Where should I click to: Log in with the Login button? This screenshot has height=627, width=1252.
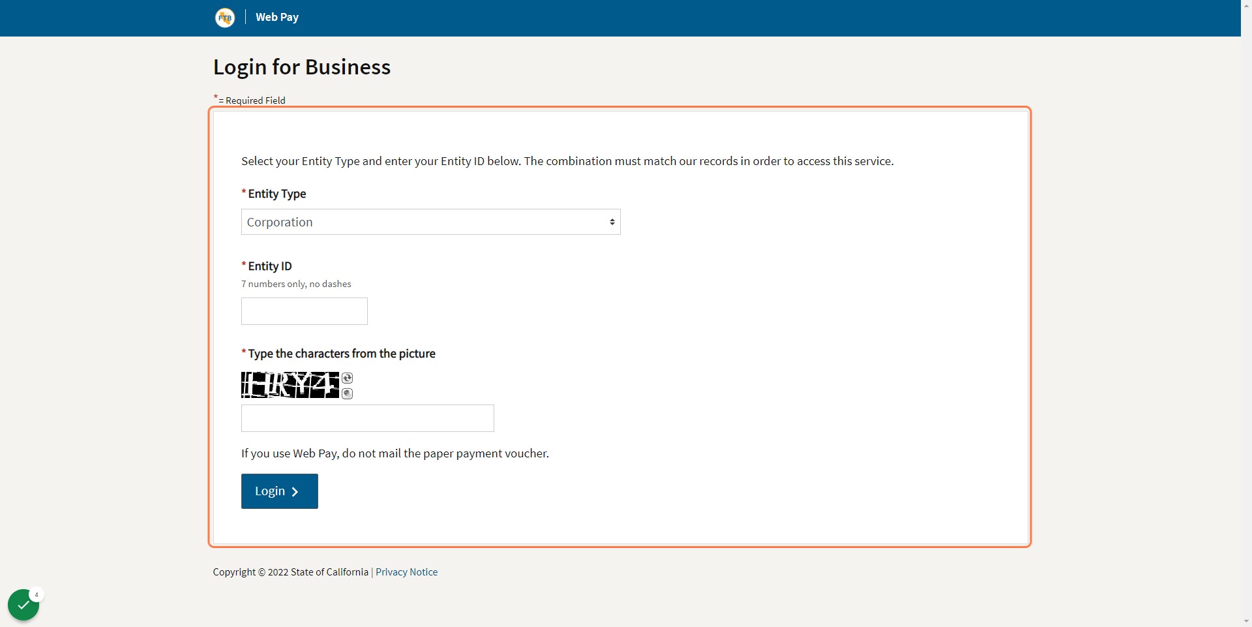point(279,491)
